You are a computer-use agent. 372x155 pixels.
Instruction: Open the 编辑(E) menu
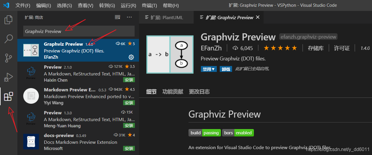pyautogui.click(x=43, y=5)
